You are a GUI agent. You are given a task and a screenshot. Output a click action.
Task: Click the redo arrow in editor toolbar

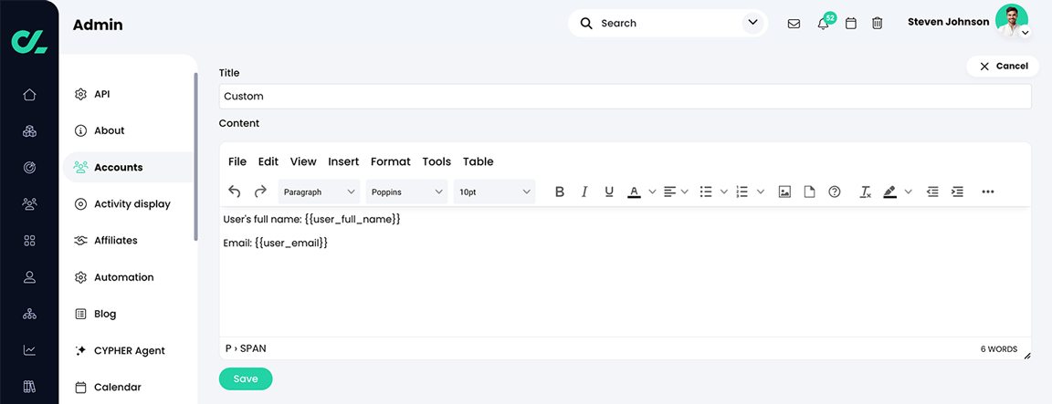(260, 192)
